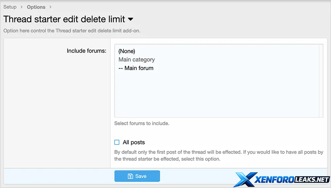Select Main category in the forums list
331x188 pixels.
point(136,59)
